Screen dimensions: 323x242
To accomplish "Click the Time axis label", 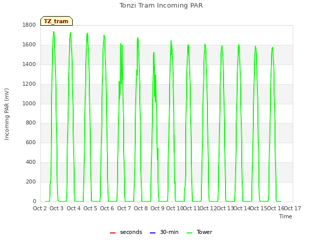I will tap(286, 216).
